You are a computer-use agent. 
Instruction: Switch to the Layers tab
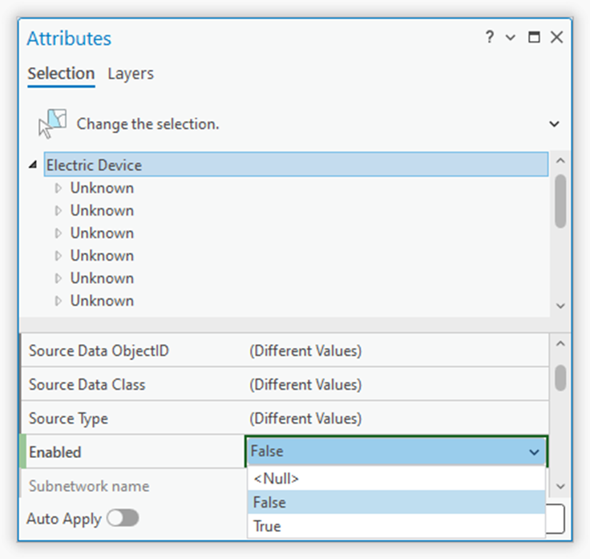(x=131, y=74)
